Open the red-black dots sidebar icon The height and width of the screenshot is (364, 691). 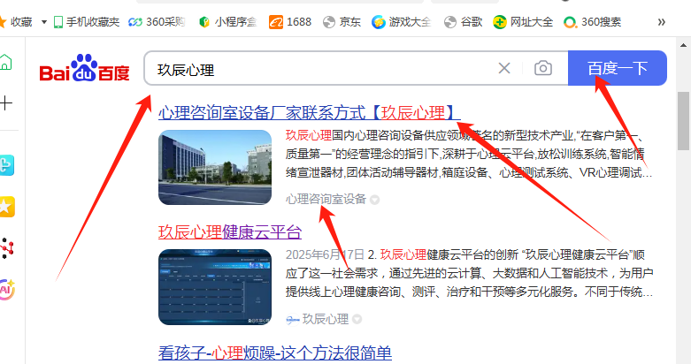(7, 248)
